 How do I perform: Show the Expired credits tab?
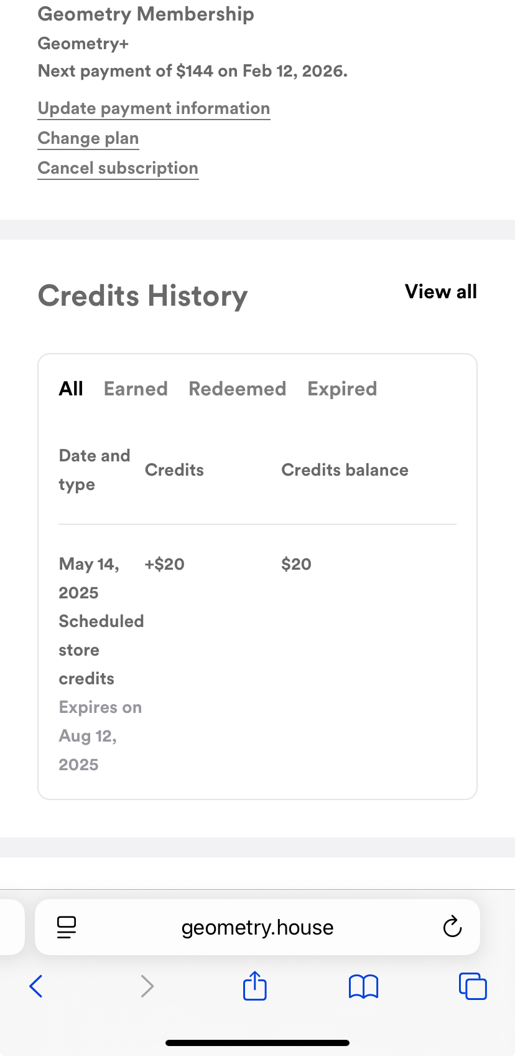pyautogui.click(x=342, y=389)
